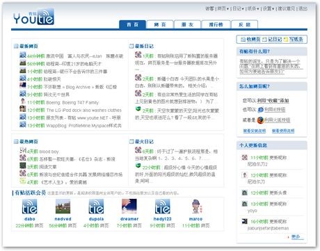Viewport: 320px width, 251px height.
Task: Click avatar beside 'The LG iPod dock' row
Action: 23,109
